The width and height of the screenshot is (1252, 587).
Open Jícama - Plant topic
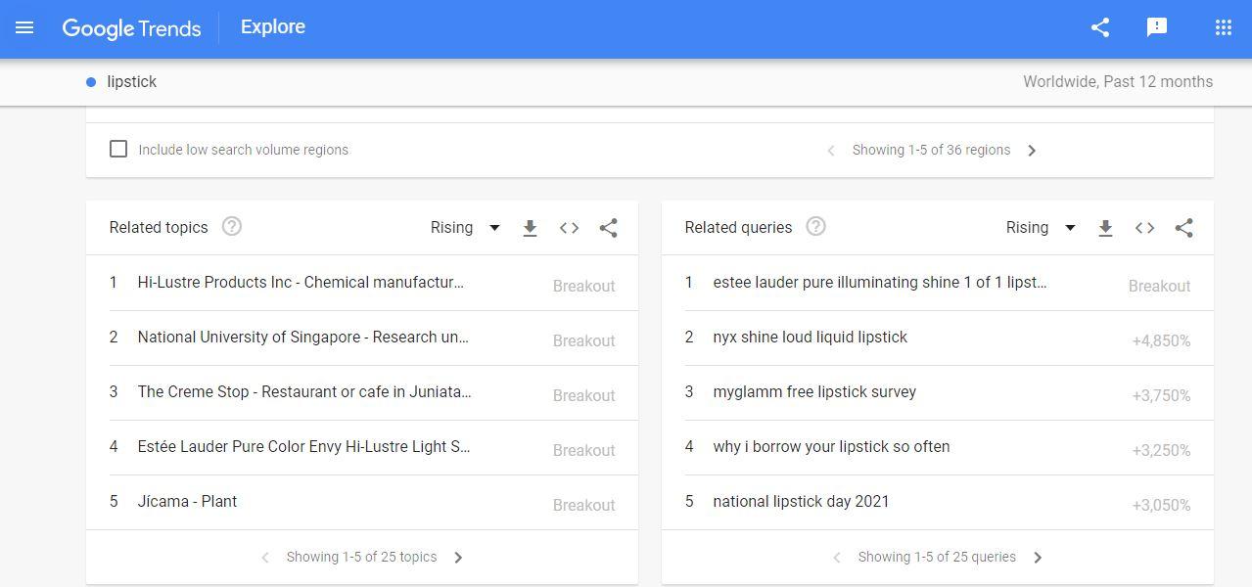[x=187, y=502]
